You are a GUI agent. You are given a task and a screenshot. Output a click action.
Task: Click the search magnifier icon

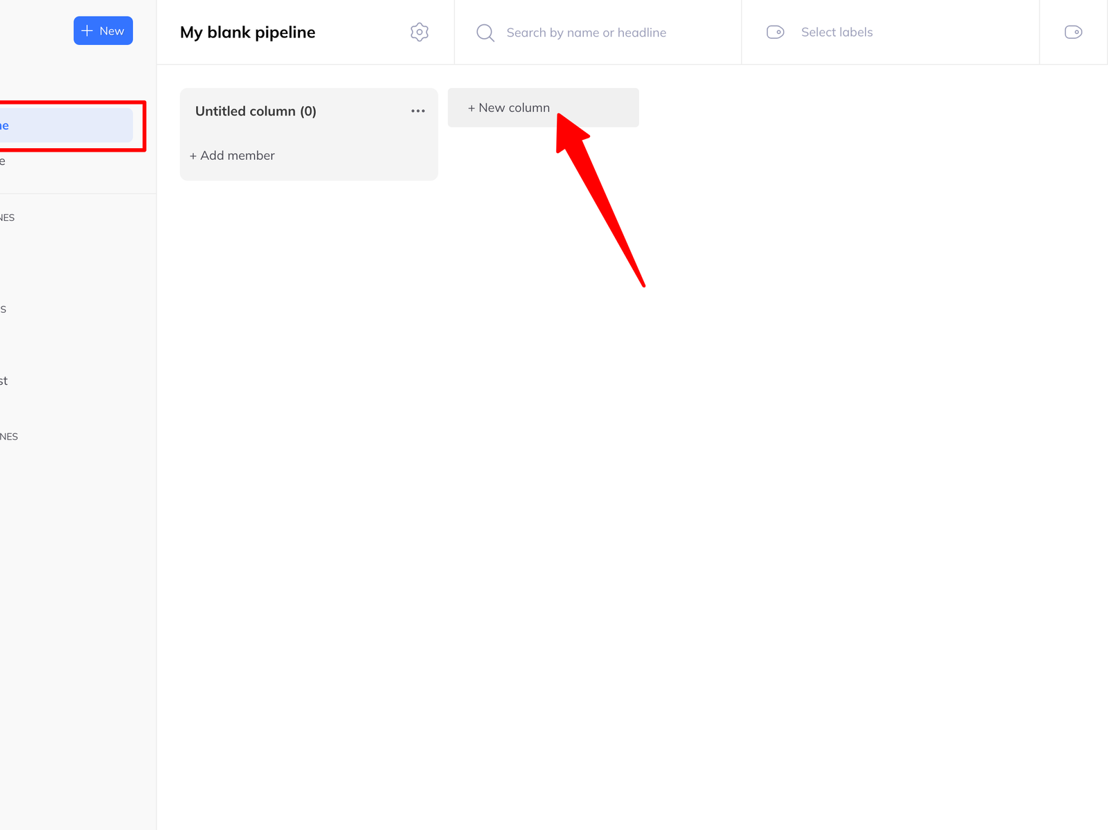485,33
